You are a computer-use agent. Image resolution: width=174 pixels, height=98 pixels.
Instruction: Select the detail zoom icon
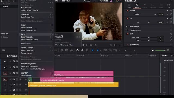pyautogui.click(x=111, y=50)
